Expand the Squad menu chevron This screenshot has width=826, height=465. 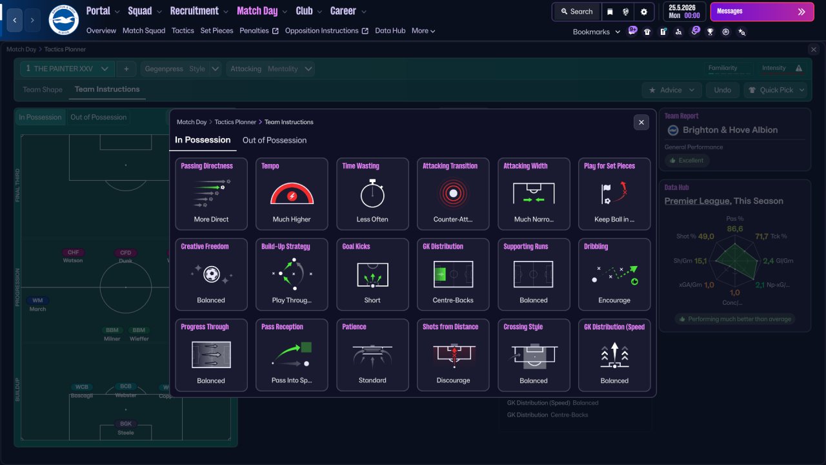[x=159, y=12]
